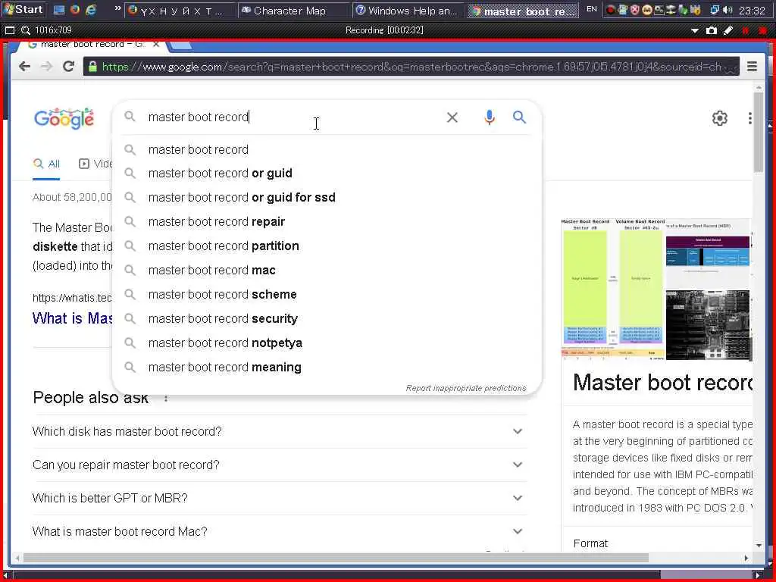Clear the search box with X

[x=452, y=117]
